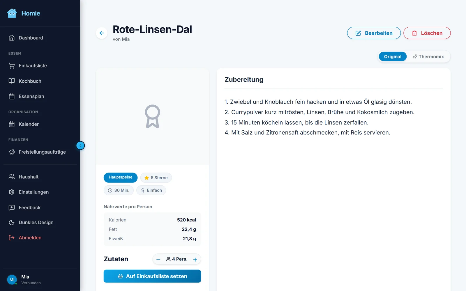Click the recipe image placeholder
The height and width of the screenshot is (291, 466).
point(152,116)
